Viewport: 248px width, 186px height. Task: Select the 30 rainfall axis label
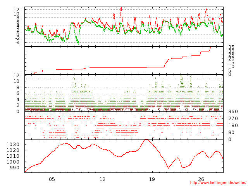[x=231, y=51]
